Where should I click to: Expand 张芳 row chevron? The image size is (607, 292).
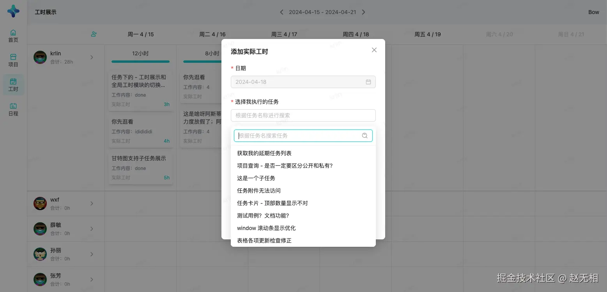pos(92,280)
